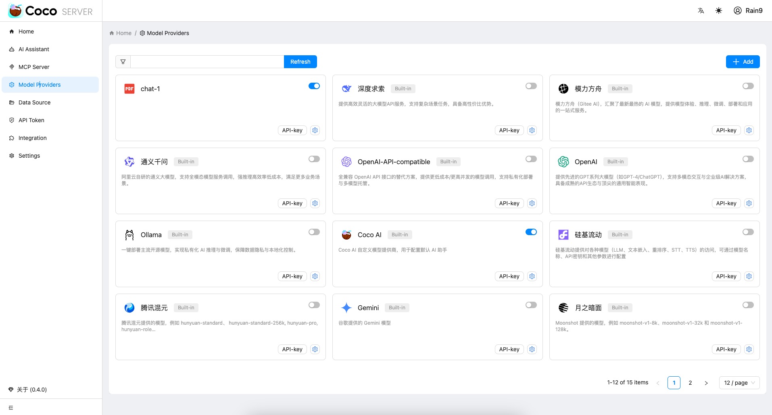Viewport: 772px width, 415px height.
Task: Click the chat-1 PDF icon
Action: coord(129,89)
